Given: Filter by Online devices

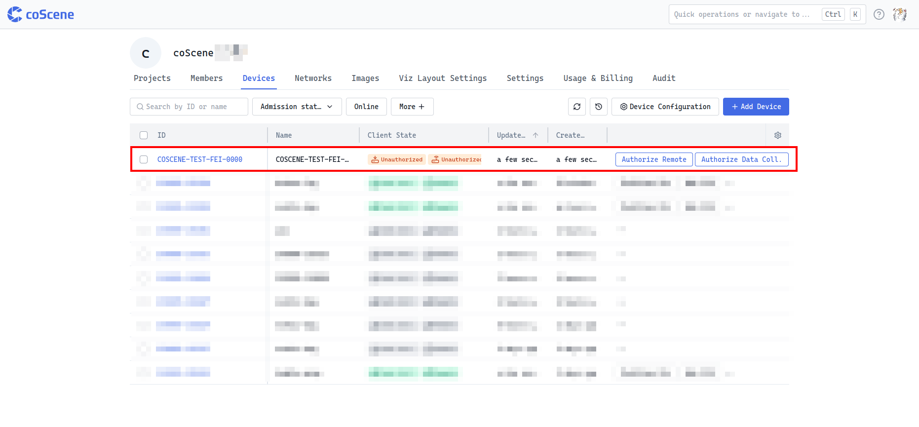Looking at the screenshot, I should pos(366,107).
